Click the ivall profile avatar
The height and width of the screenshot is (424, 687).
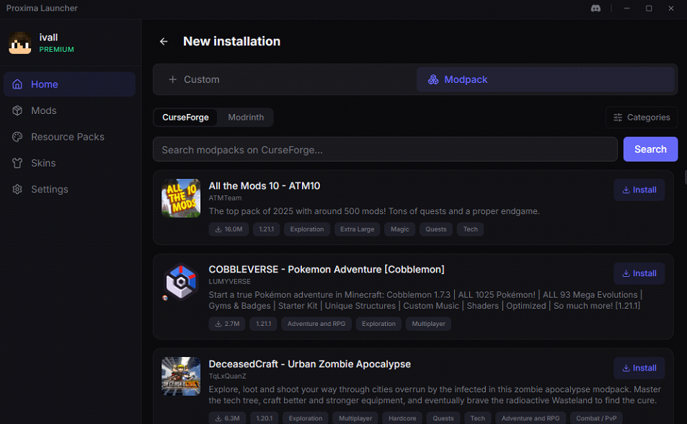coord(19,43)
